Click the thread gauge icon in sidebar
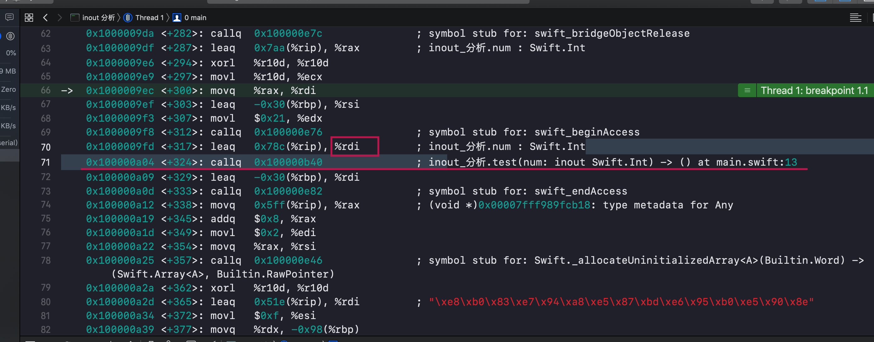Image resolution: width=874 pixels, height=342 pixels. click(x=10, y=36)
